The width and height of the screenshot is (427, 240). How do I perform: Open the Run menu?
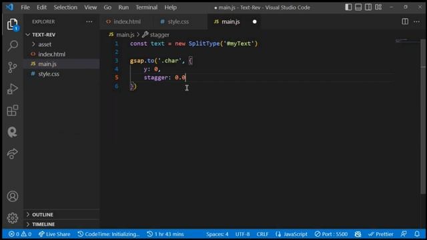pos(123,7)
